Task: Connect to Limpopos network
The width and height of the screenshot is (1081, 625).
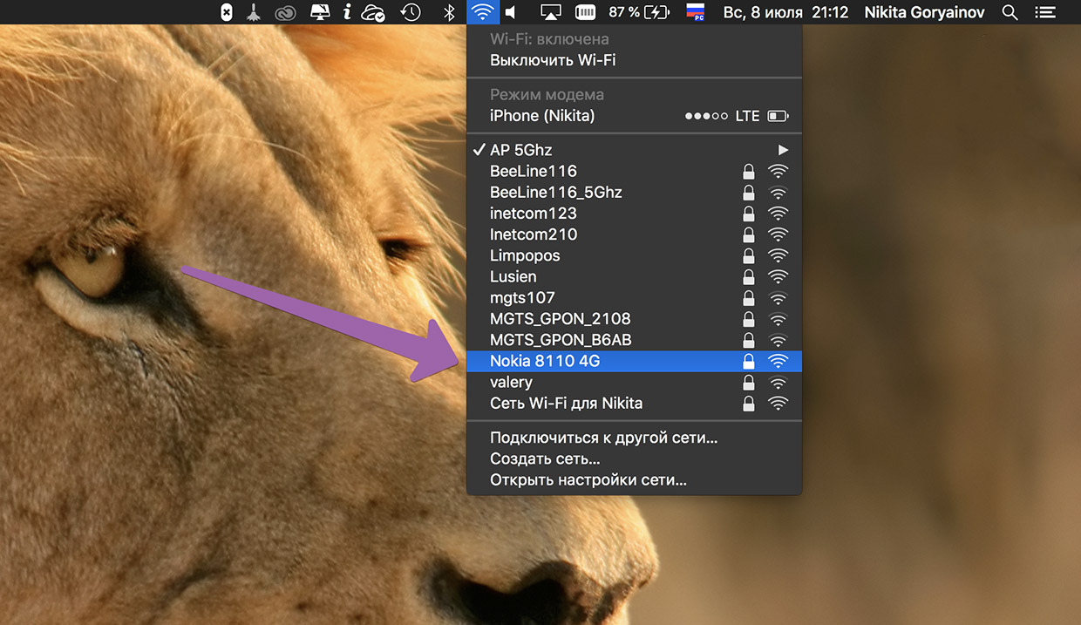Action: tap(634, 255)
